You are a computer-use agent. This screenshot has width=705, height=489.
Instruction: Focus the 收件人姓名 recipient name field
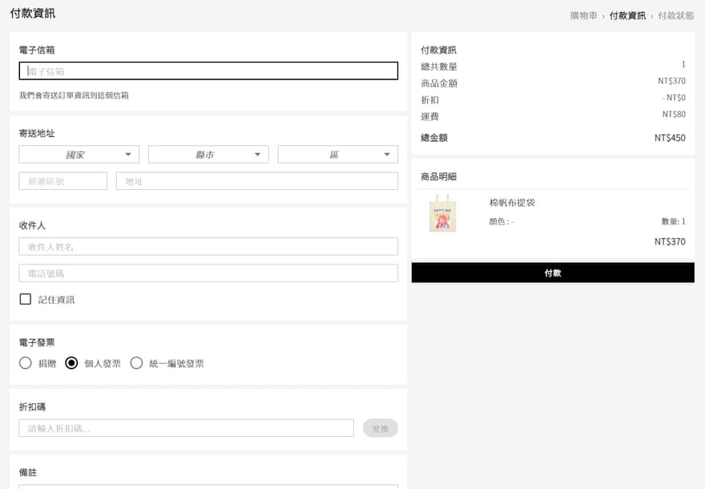[208, 247]
